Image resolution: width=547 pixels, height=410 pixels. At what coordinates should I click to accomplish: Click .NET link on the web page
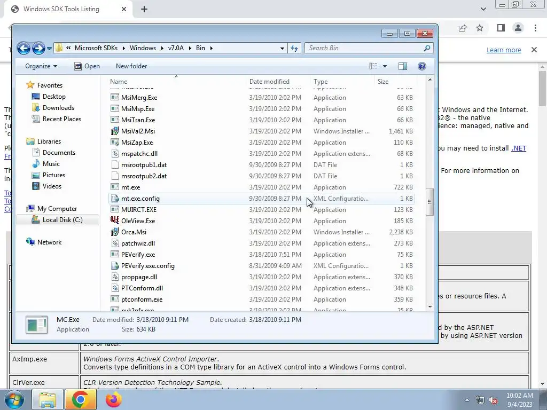519,148
